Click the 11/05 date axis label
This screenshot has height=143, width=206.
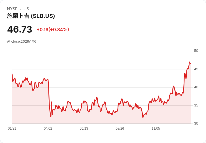(156, 129)
